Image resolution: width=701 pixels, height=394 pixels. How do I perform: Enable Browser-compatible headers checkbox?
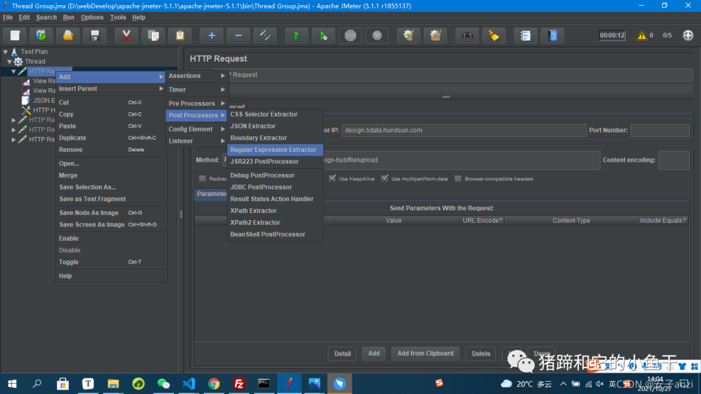(x=458, y=179)
